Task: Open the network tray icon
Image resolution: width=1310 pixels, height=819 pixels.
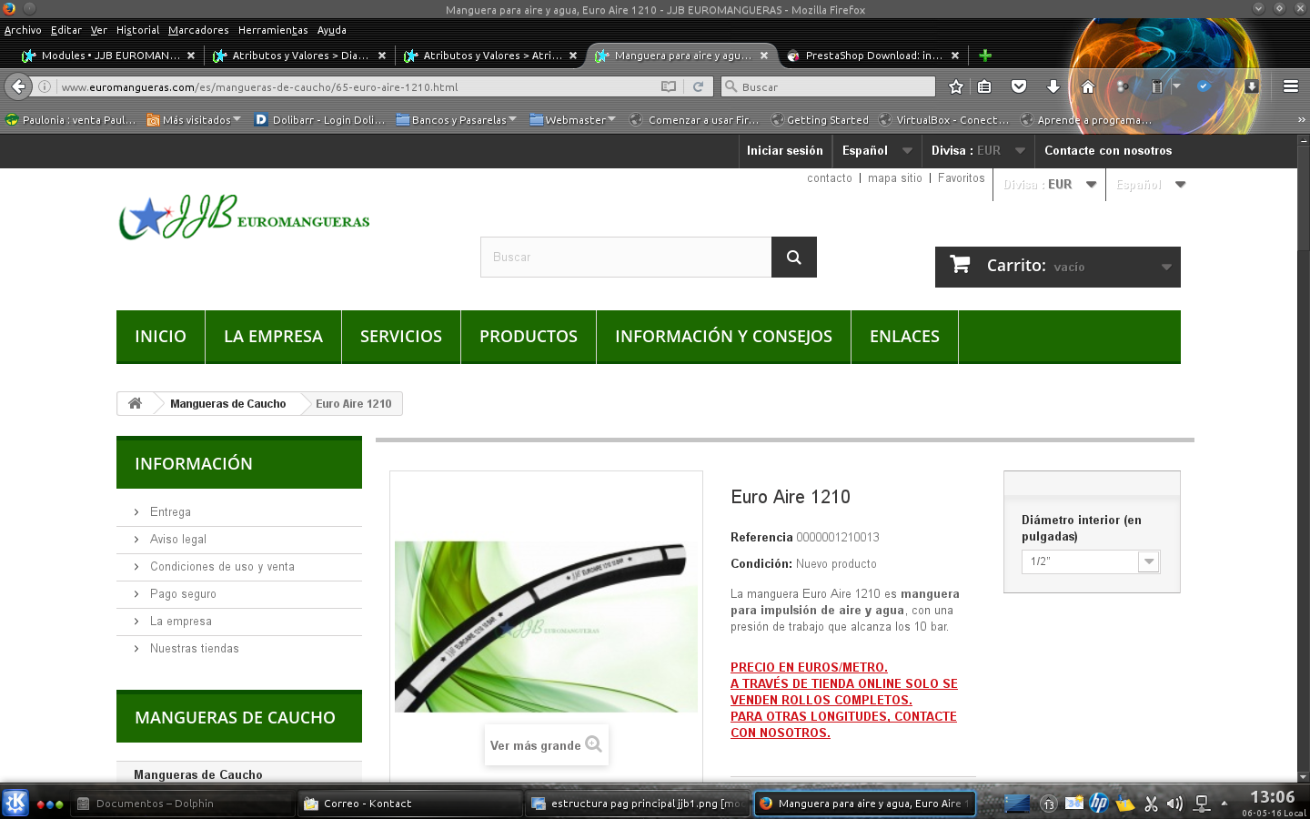Action: (1202, 804)
